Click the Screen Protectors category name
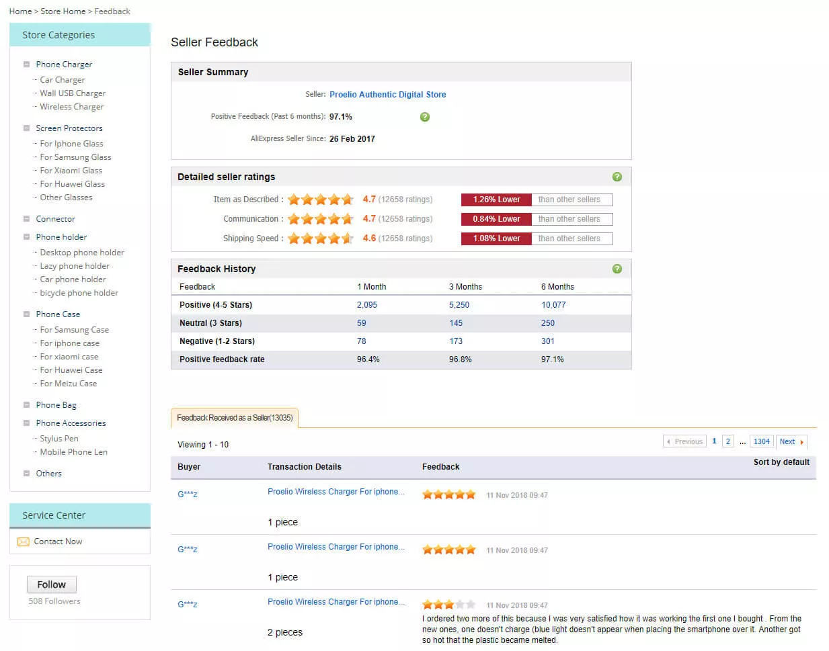 pos(69,128)
